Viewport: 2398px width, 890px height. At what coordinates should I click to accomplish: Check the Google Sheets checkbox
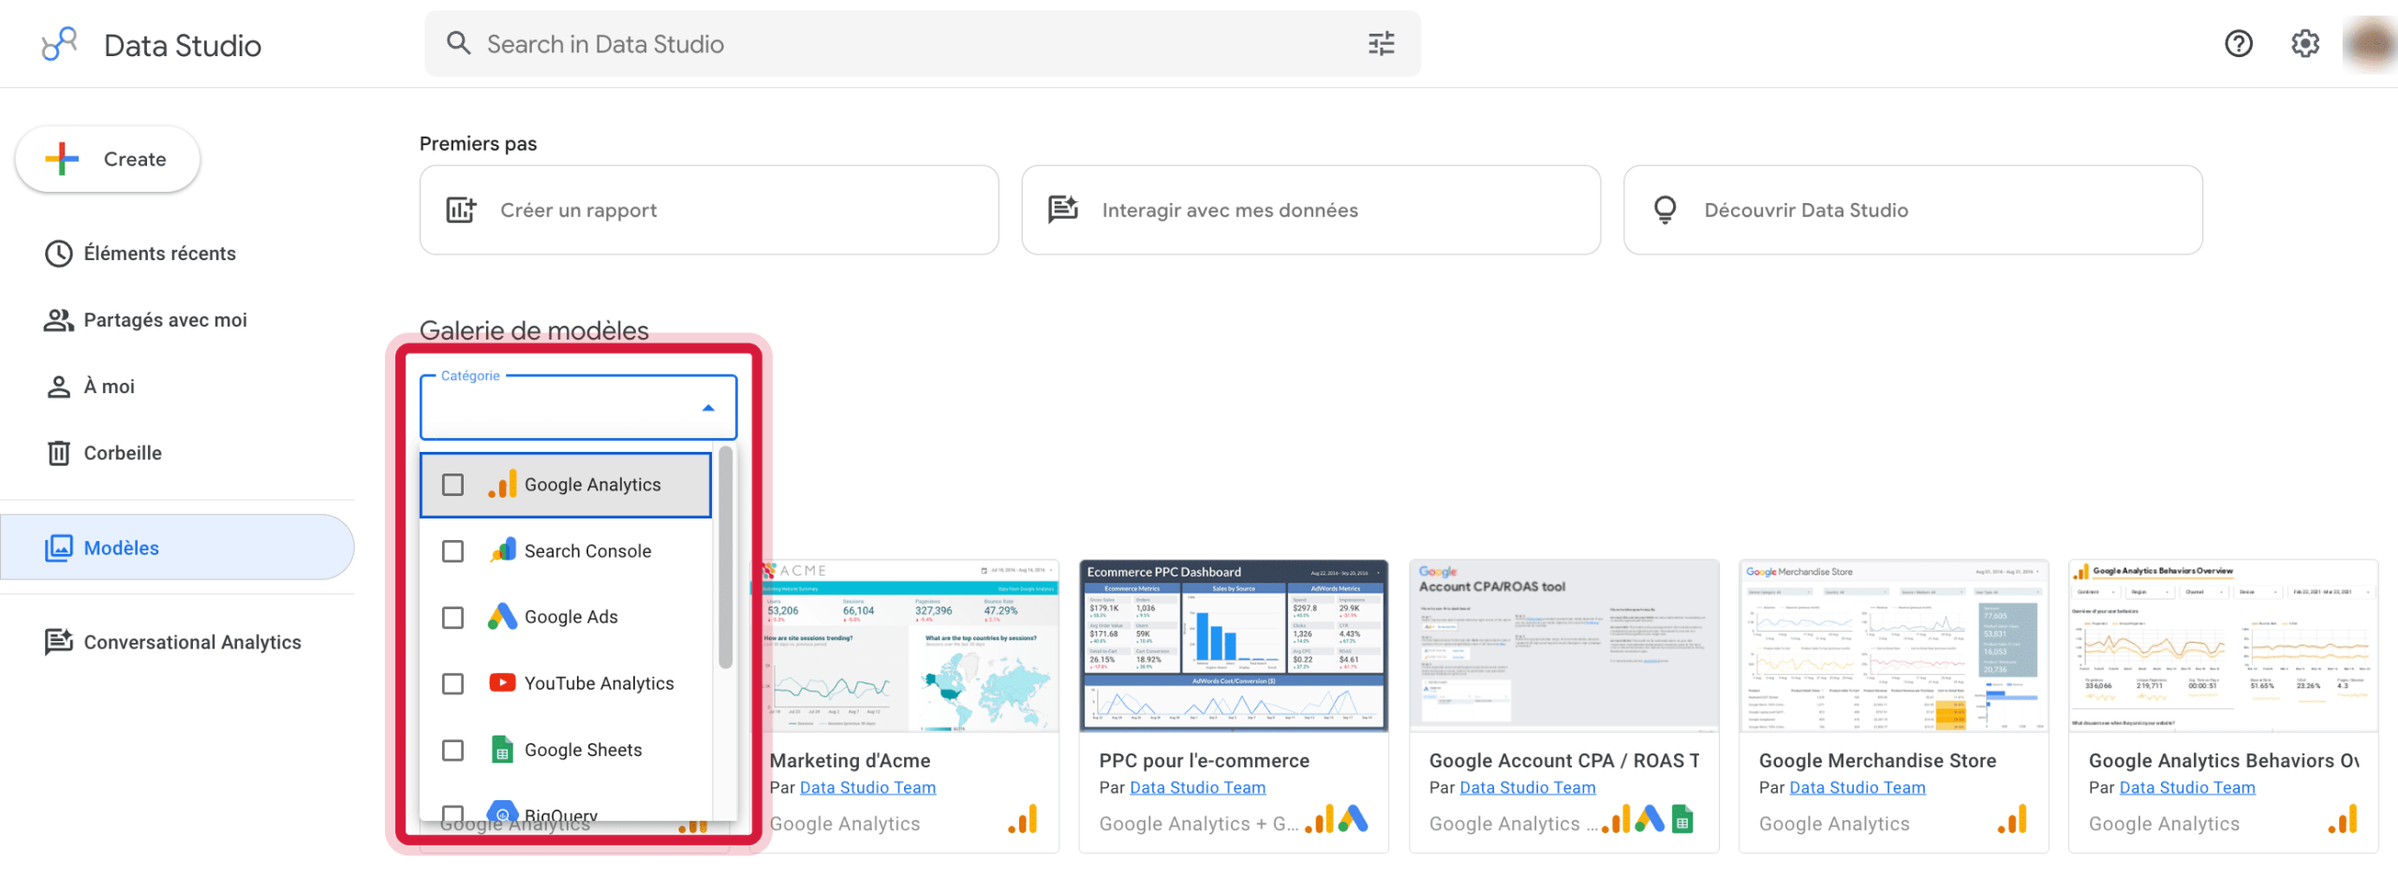[x=452, y=751]
